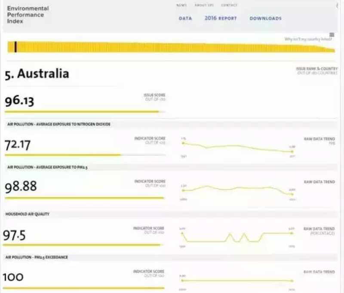Viewport: 344px width, 293px height.
Task: Click the household air quality trend line chart
Action: [x=237, y=237]
